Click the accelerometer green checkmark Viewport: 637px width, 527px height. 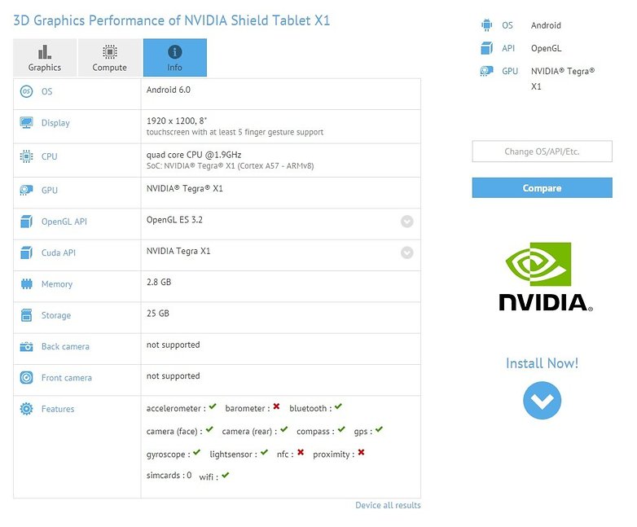coord(213,406)
